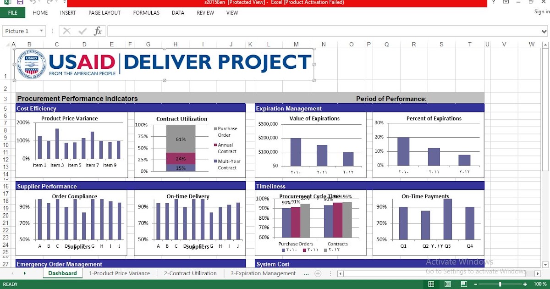Click the Enter checkmark in formula bar
This screenshot has width=550, height=289.
pyautogui.click(x=82, y=31)
